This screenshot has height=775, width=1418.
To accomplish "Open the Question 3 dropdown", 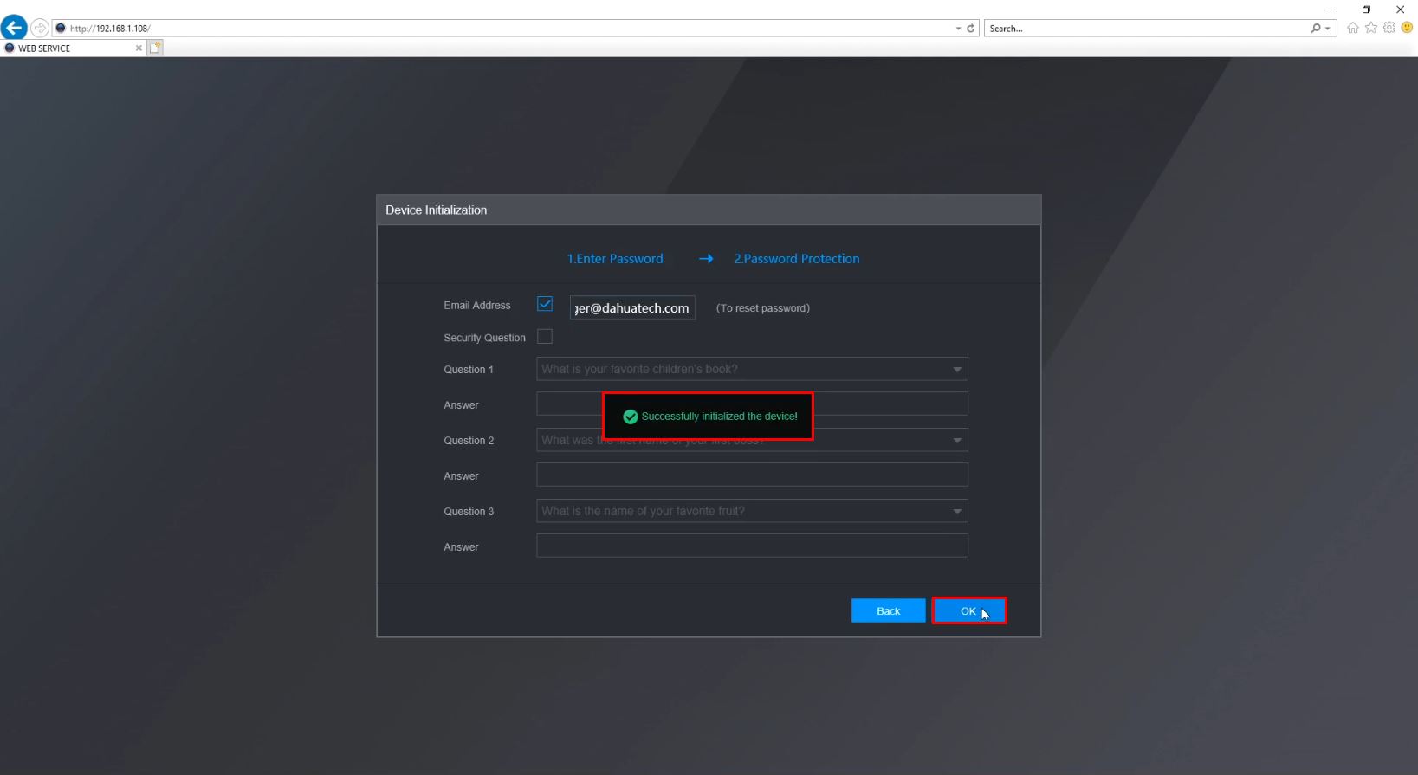I will coord(752,511).
